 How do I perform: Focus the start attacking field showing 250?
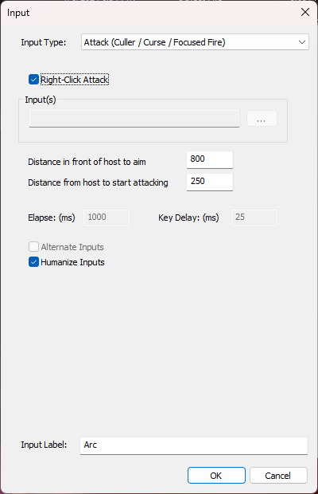(210, 182)
